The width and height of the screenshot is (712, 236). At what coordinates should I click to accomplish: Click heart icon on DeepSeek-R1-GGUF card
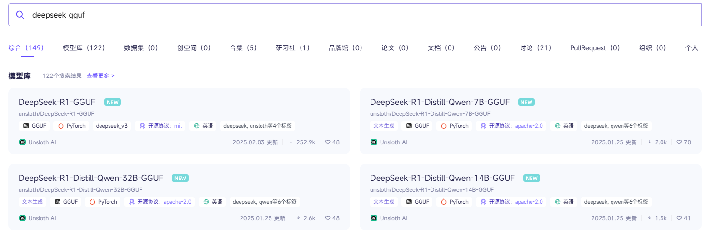click(x=328, y=142)
